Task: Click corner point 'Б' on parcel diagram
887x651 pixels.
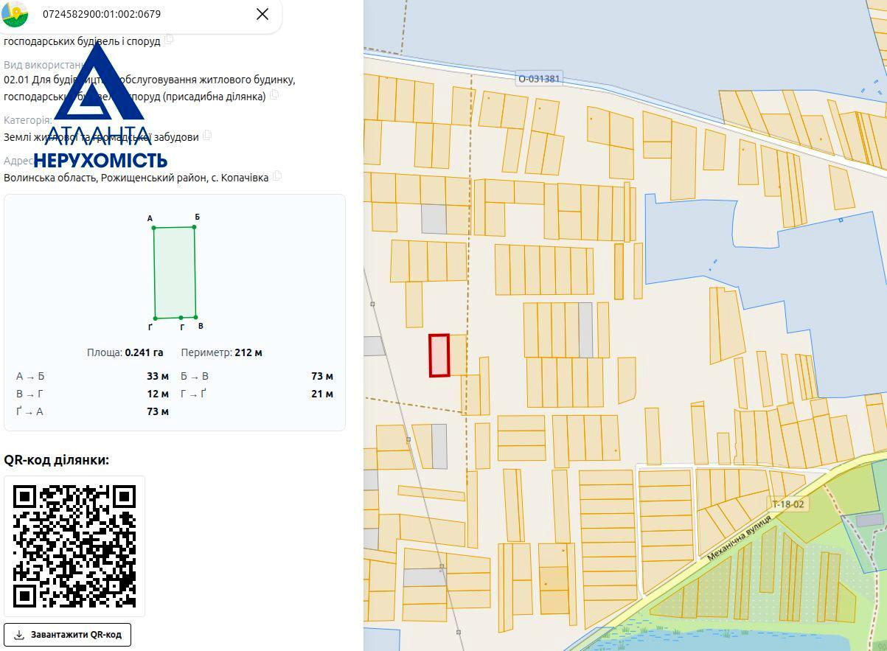Action: point(194,226)
